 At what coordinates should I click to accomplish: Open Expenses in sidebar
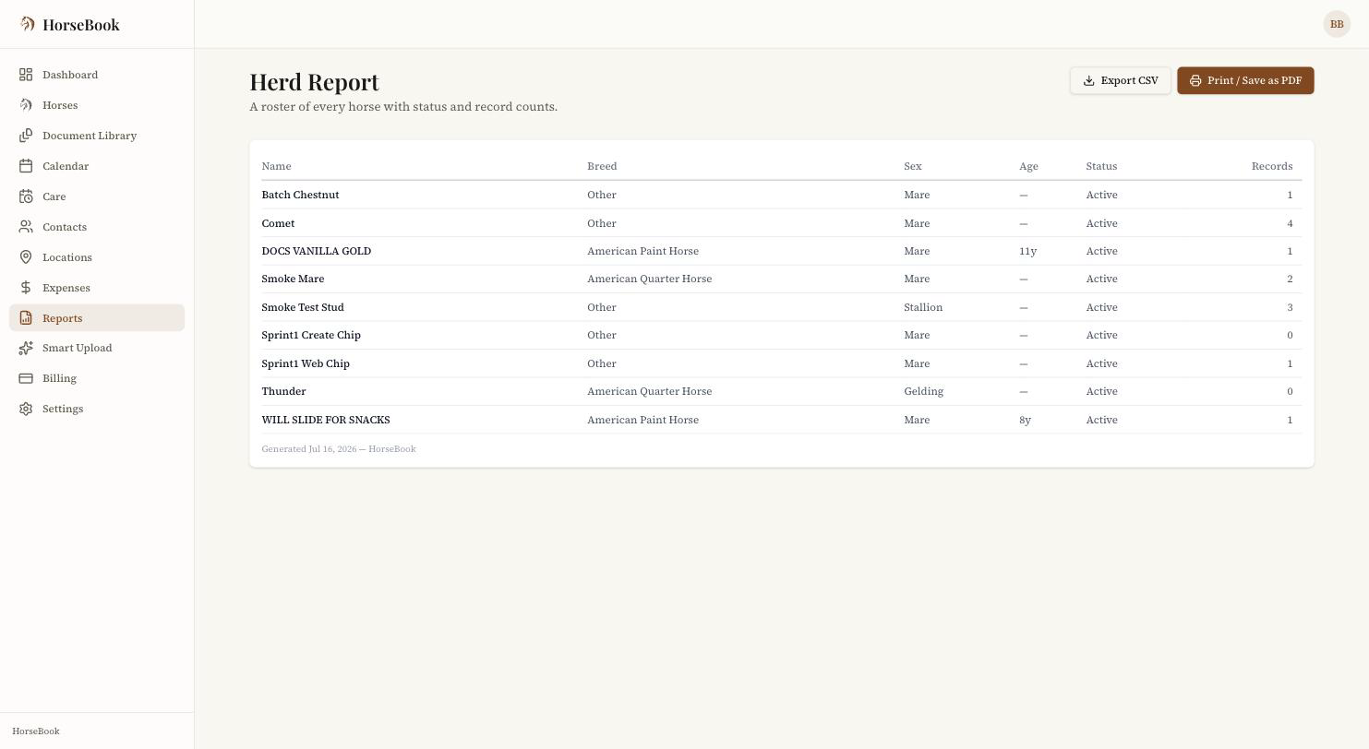point(97,288)
